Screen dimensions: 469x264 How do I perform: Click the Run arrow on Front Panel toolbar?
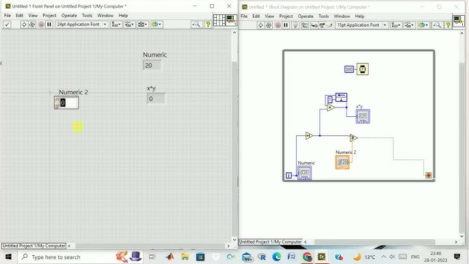click(24, 25)
